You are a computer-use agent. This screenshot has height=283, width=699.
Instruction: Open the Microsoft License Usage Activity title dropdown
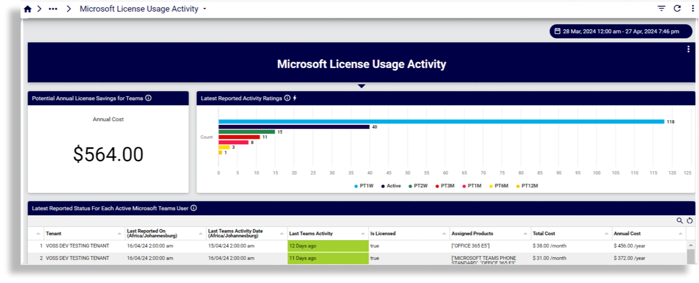click(205, 9)
